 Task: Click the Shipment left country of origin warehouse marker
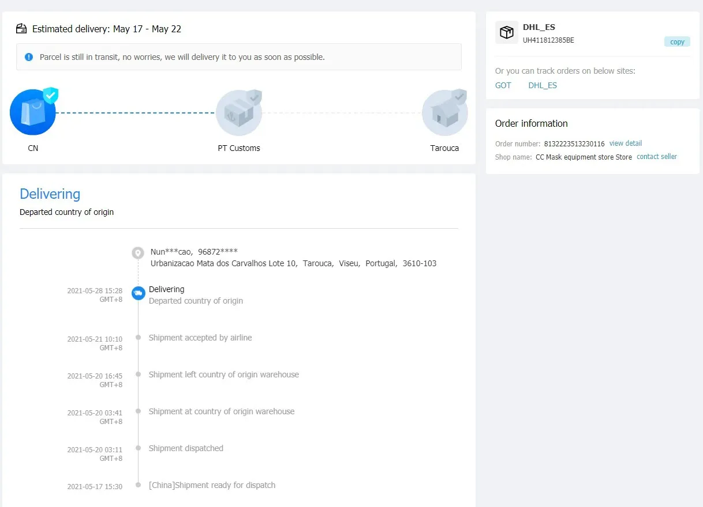coord(138,374)
